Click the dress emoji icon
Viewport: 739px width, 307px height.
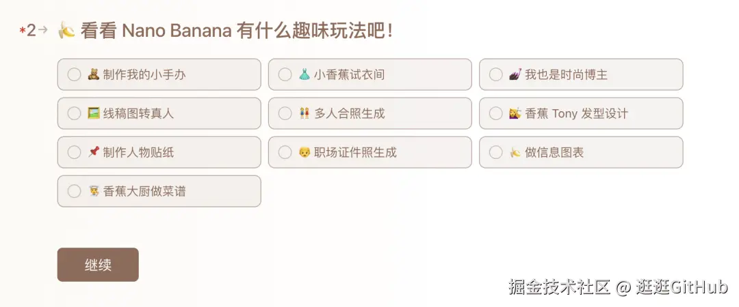[x=304, y=75]
